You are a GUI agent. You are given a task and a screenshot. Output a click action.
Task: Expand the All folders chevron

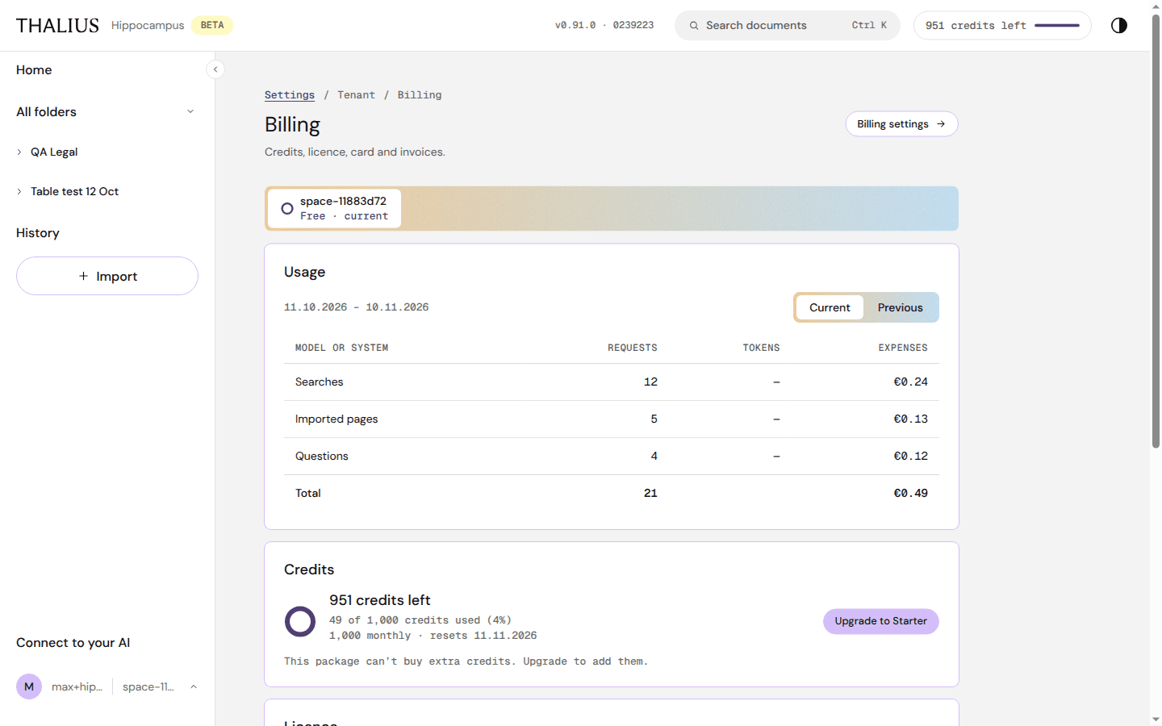coord(190,111)
